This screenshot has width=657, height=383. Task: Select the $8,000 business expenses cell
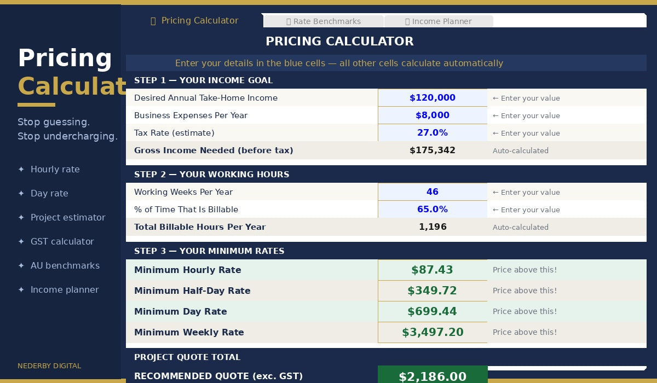coord(433,115)
